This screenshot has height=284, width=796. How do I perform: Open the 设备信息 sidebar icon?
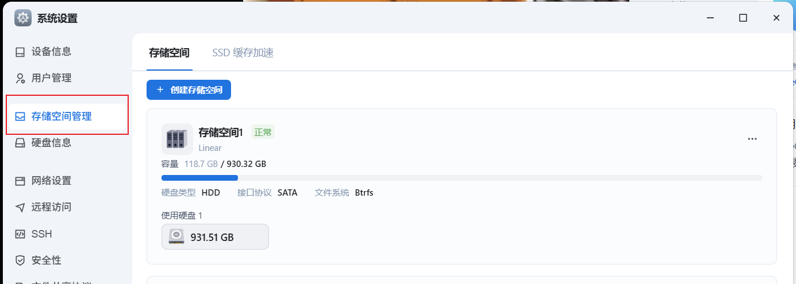pyautogui.click(x=20, y=52)
